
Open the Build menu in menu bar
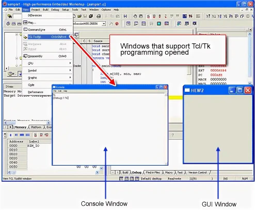(x=45, y=10)
